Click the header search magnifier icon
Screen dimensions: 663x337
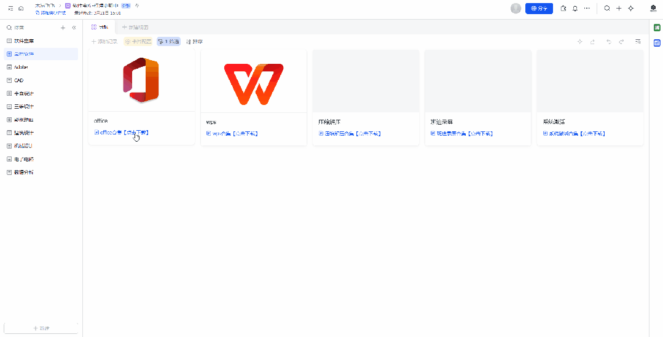click(x=607, y=9)
